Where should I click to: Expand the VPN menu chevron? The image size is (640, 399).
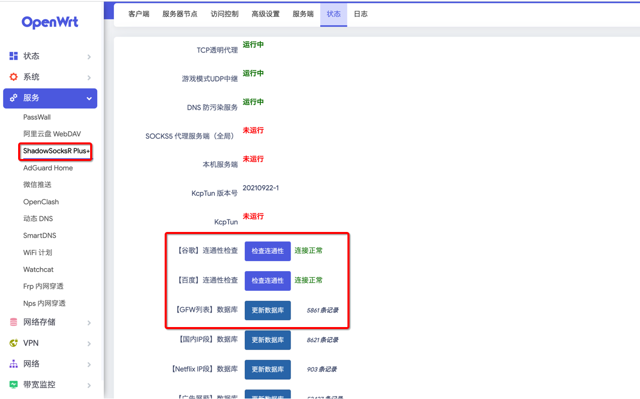coord(89,344)
